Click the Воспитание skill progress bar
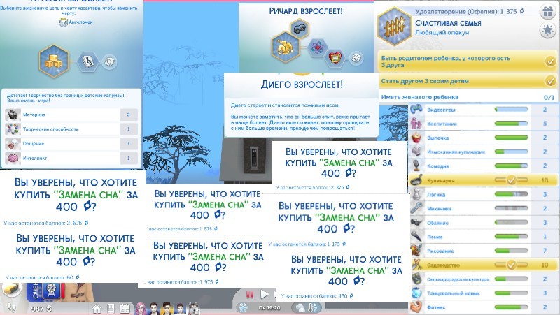The height and width of the screenshot is (315, 560). click(x=511, y=124)
